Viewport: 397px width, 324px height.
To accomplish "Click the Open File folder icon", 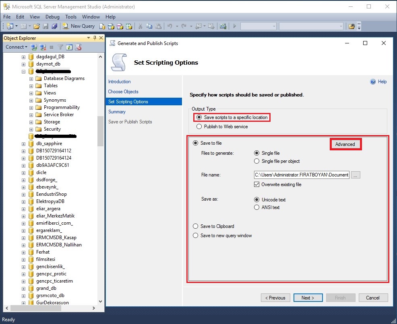I will [37, 26].
